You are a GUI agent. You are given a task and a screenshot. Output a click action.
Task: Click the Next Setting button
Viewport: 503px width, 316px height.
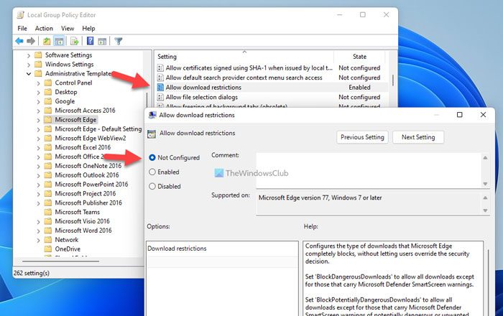418,137
